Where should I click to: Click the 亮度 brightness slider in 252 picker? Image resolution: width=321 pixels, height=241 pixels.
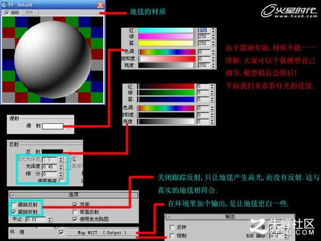coord(166,65)
